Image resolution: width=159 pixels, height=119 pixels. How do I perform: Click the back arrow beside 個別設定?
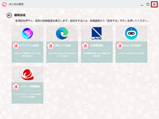(x=9, y=15)
